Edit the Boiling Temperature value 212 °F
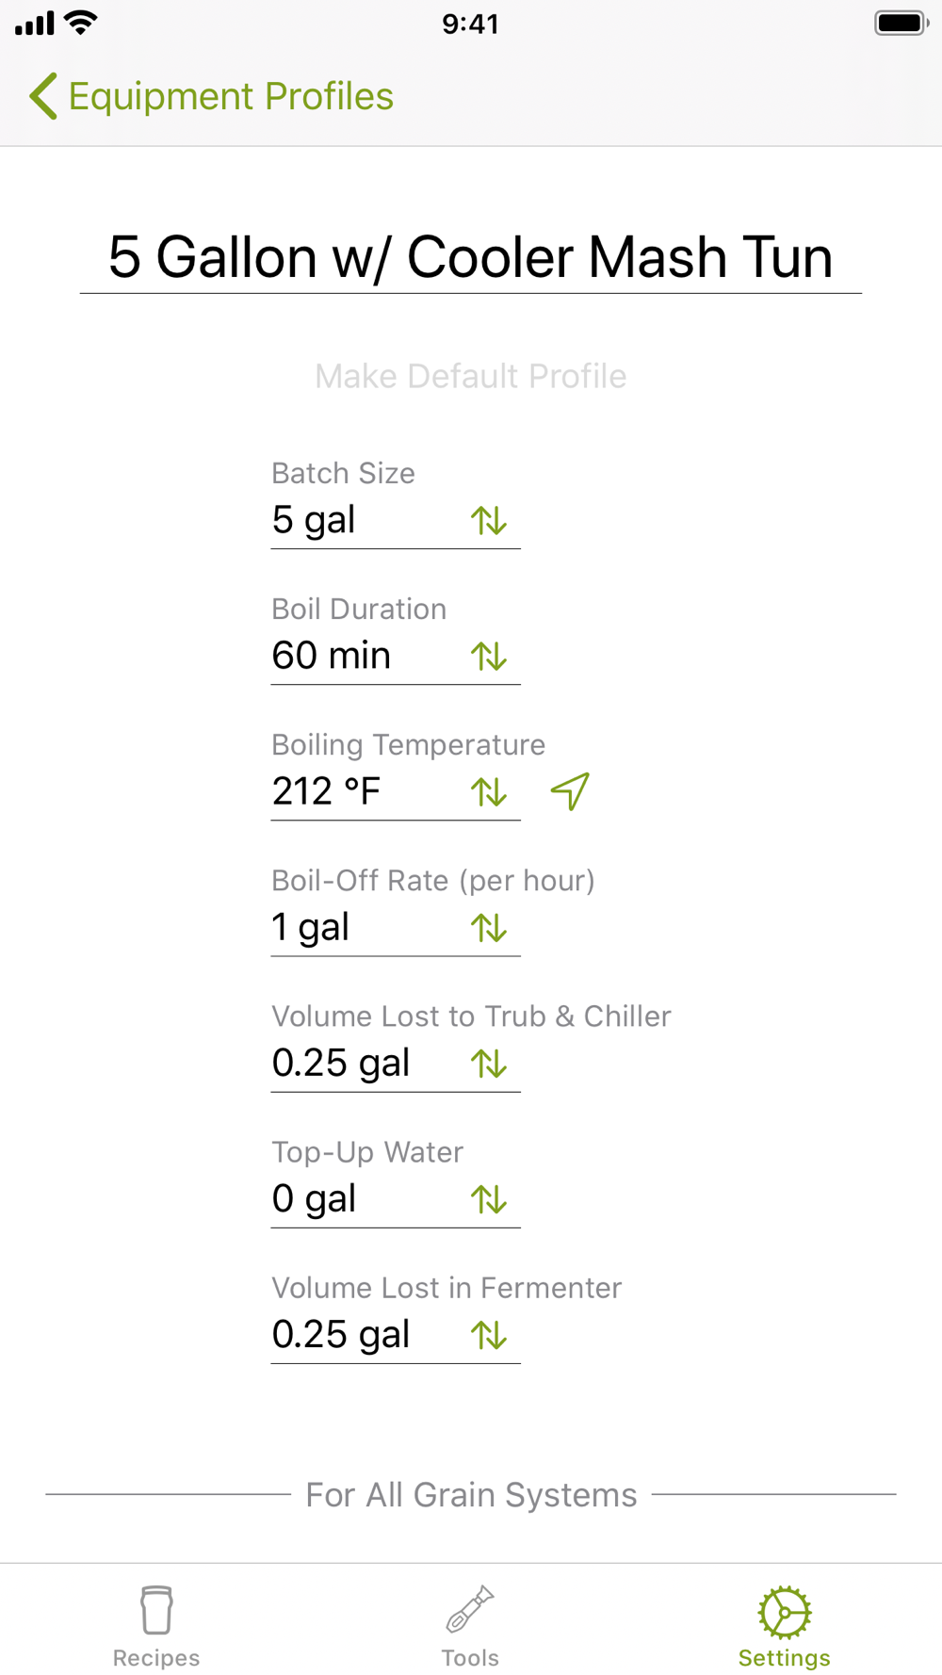Image resolution: width=942 pixels, height=1675 pixels. pyautogui.click(x=367, y=791)
